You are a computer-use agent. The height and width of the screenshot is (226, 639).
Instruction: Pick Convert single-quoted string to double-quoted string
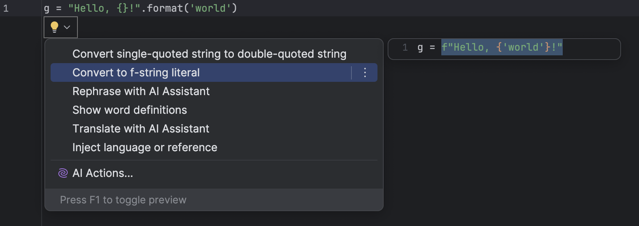pyautogui.click(x=209, y=54)
